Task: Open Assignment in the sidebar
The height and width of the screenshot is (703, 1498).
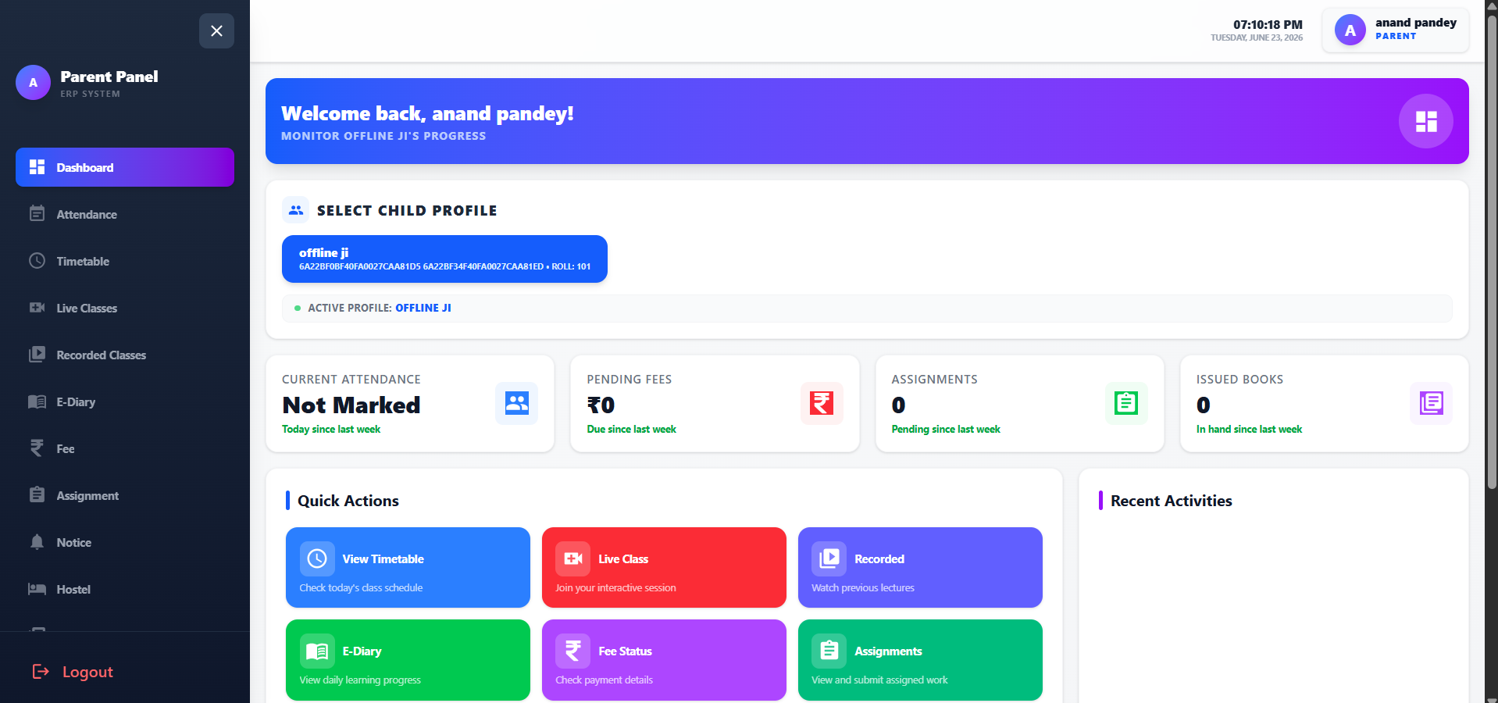Action: pos(125,495)
